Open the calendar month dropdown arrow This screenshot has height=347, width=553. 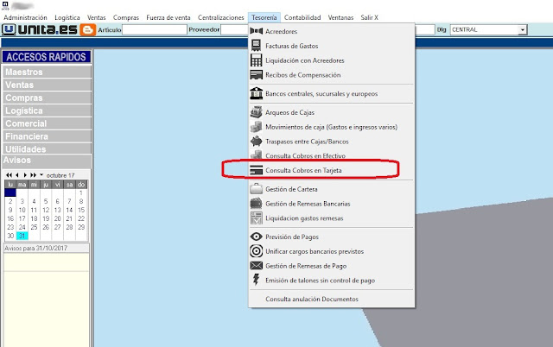[x=41, y=174]
